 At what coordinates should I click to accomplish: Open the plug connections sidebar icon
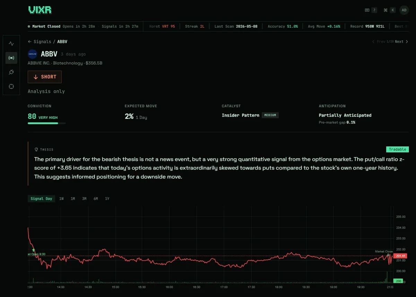11,72
